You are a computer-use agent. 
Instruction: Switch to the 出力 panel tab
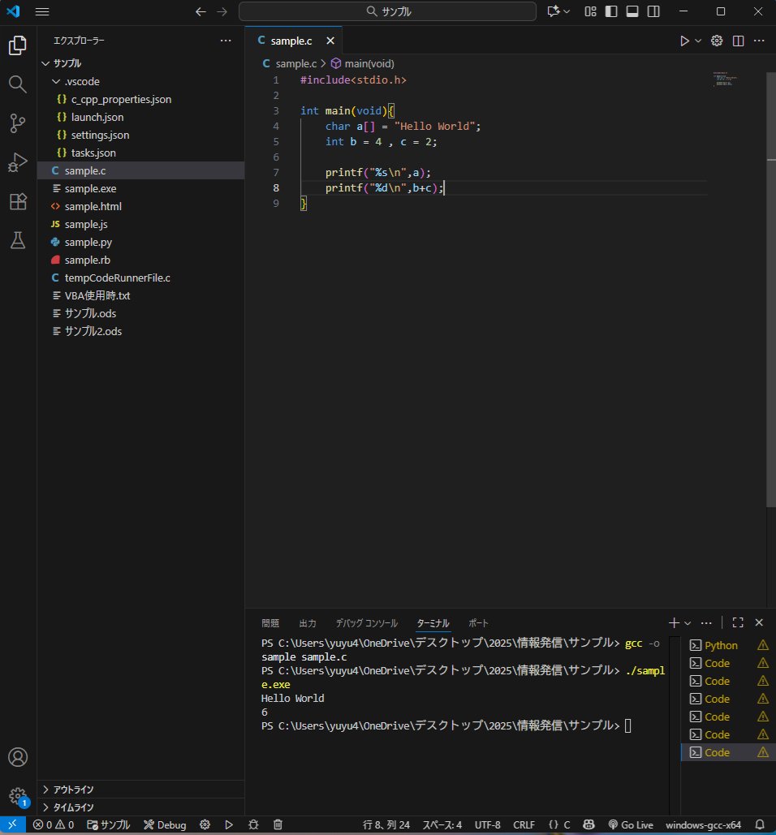tap(308, 623)
